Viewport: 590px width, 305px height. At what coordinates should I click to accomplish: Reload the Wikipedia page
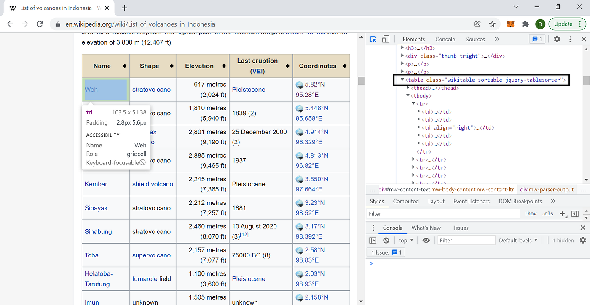pos(40,24)
